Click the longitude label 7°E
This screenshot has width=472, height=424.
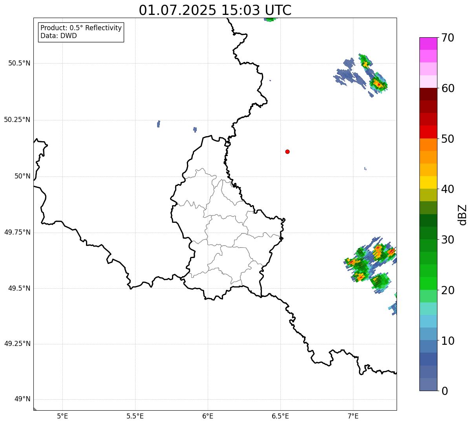coord(353,416)
